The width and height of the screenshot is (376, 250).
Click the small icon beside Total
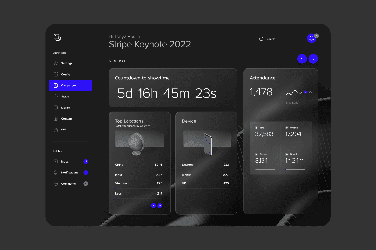256,128
